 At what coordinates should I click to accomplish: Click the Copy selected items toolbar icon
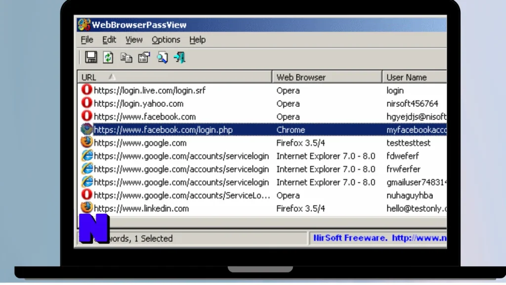126,57
